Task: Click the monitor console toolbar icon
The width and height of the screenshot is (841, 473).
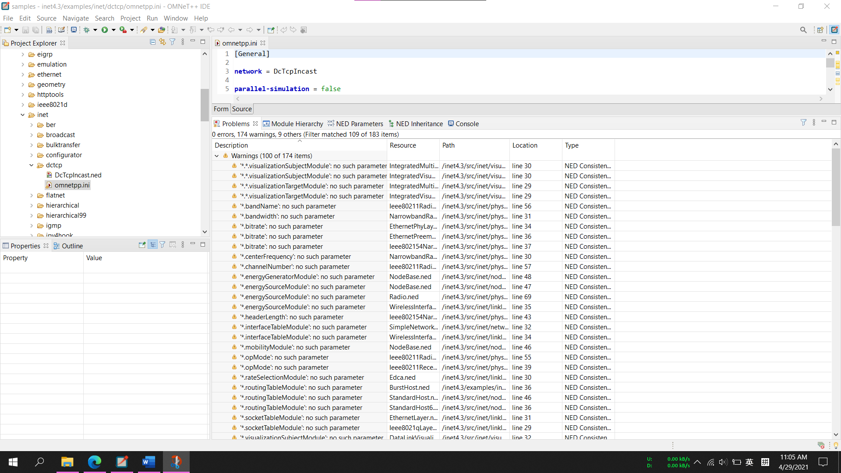Action: 74,30
